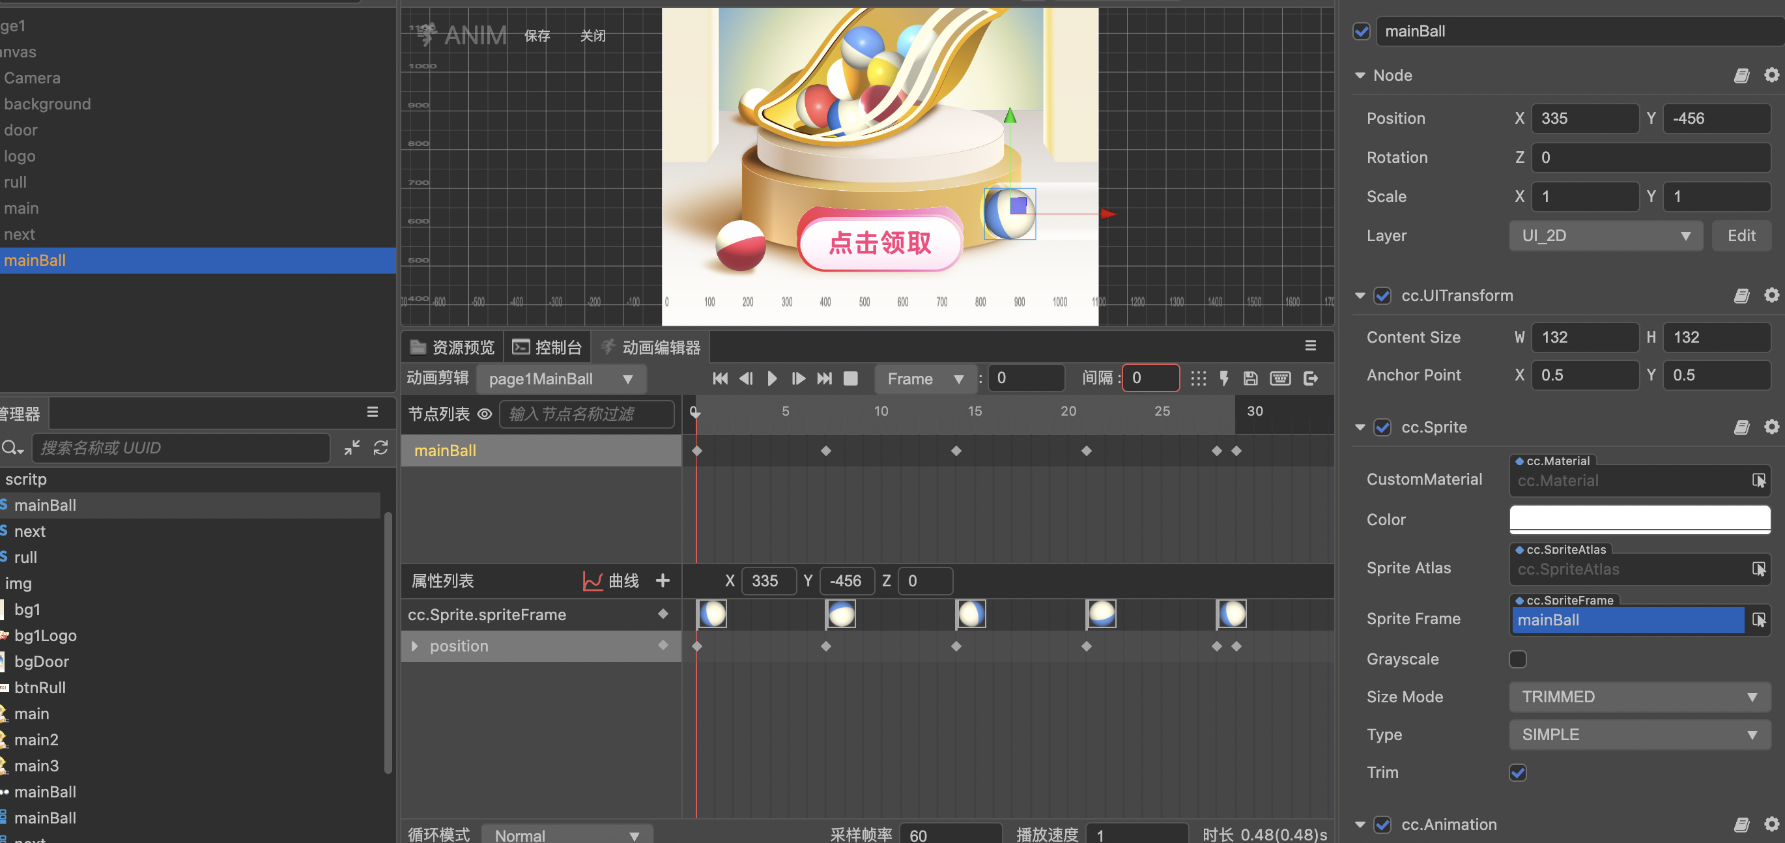This screenshot has width=1785, height=843.
Task: Jump to the first frame
Action: [x=720, y=379]
